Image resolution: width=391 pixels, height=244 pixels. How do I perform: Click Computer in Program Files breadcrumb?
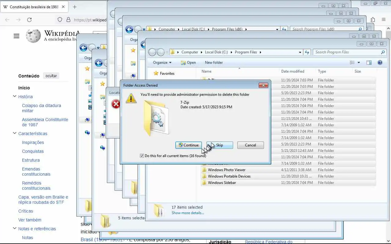[x=190, y=52]
